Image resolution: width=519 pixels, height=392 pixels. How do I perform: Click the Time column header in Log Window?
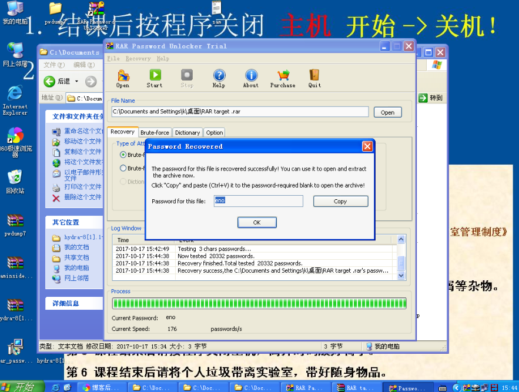145,240
